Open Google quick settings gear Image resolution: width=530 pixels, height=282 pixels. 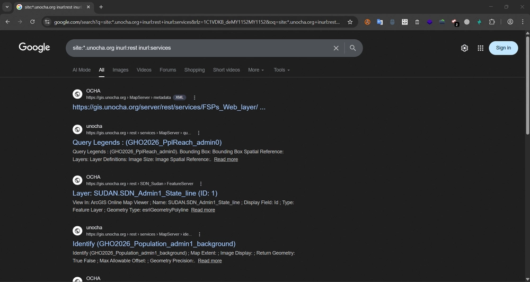(x=464, y=48)
